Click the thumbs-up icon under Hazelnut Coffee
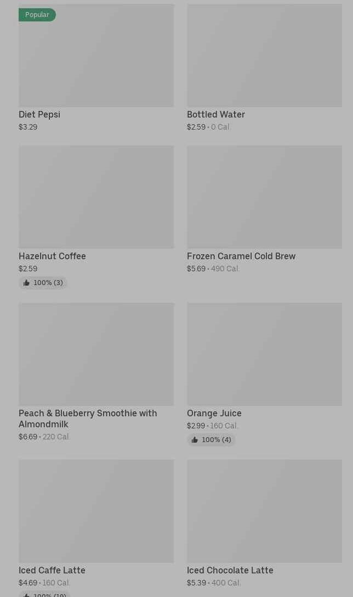This screenshot has height=597, width=353. click(x=26, y=283)
